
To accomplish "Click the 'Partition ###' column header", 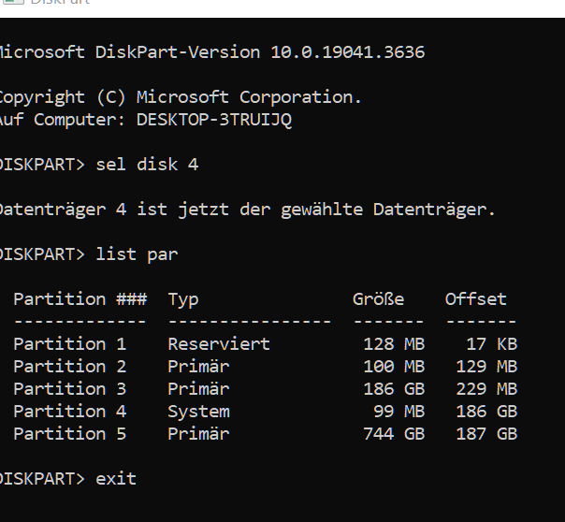I will [x=80, y=299].
